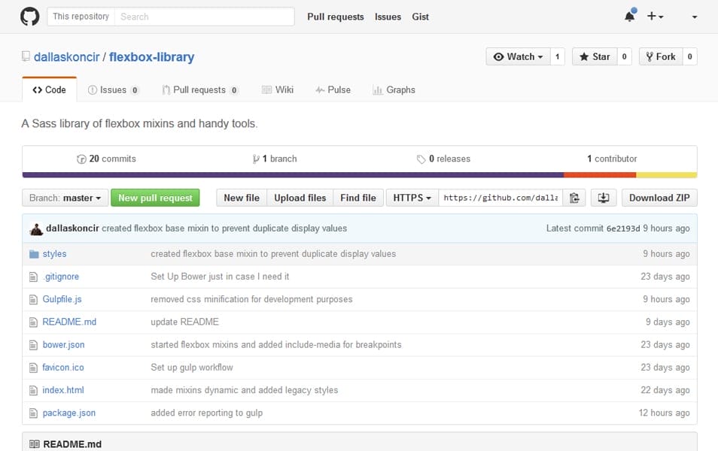Open the Wiki tab
Viewport: 718px width, 451px height.
(x=278, y=90)
